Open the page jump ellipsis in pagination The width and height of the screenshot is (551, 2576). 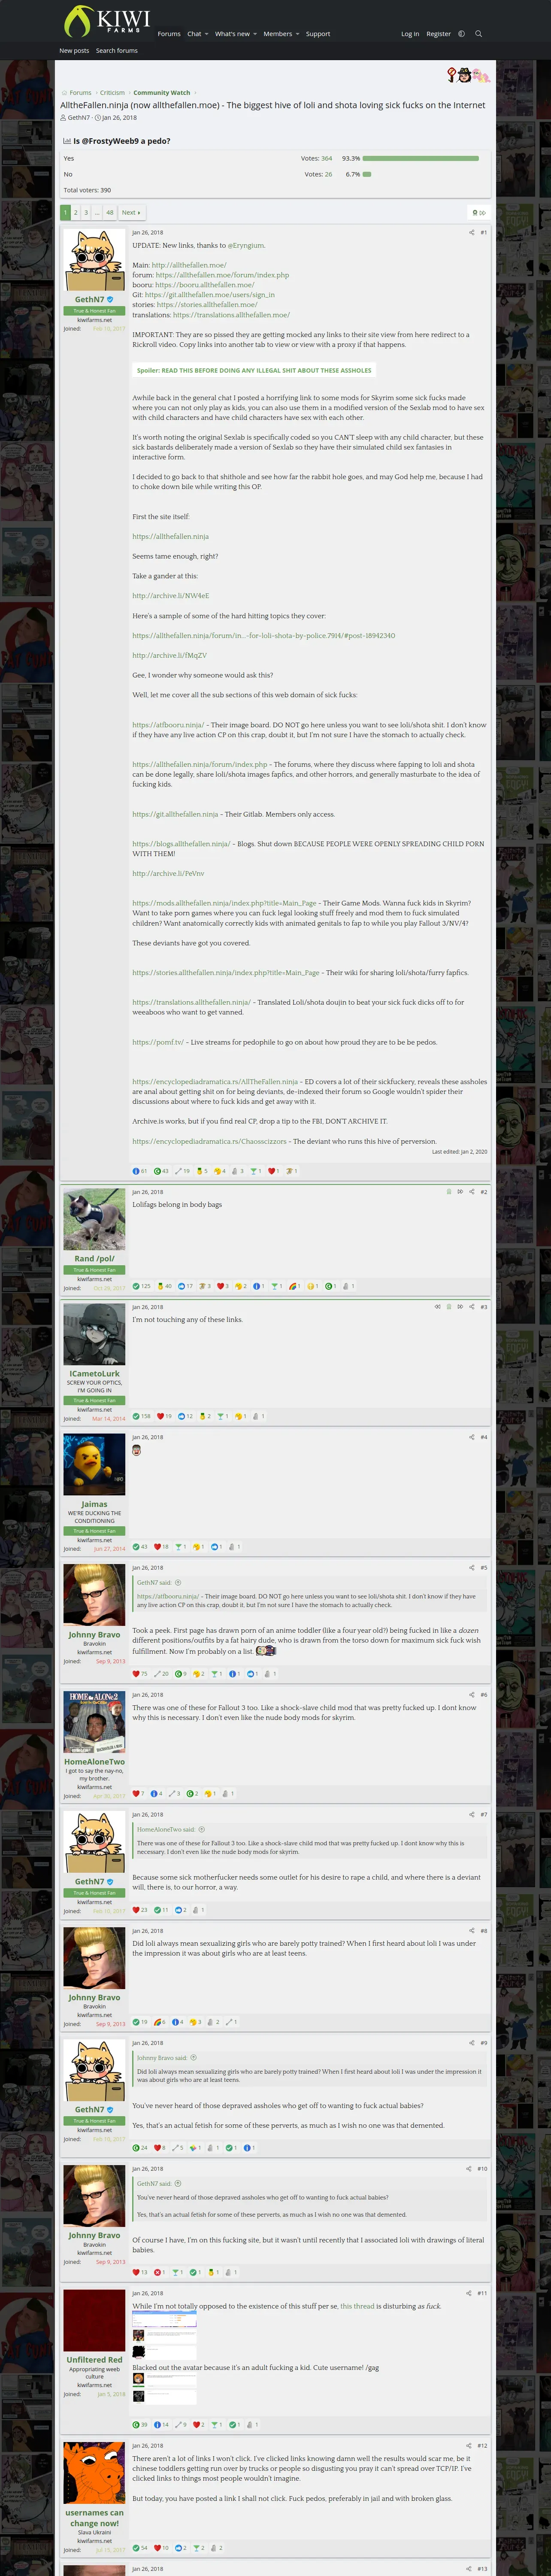click(x=97, y=212)
